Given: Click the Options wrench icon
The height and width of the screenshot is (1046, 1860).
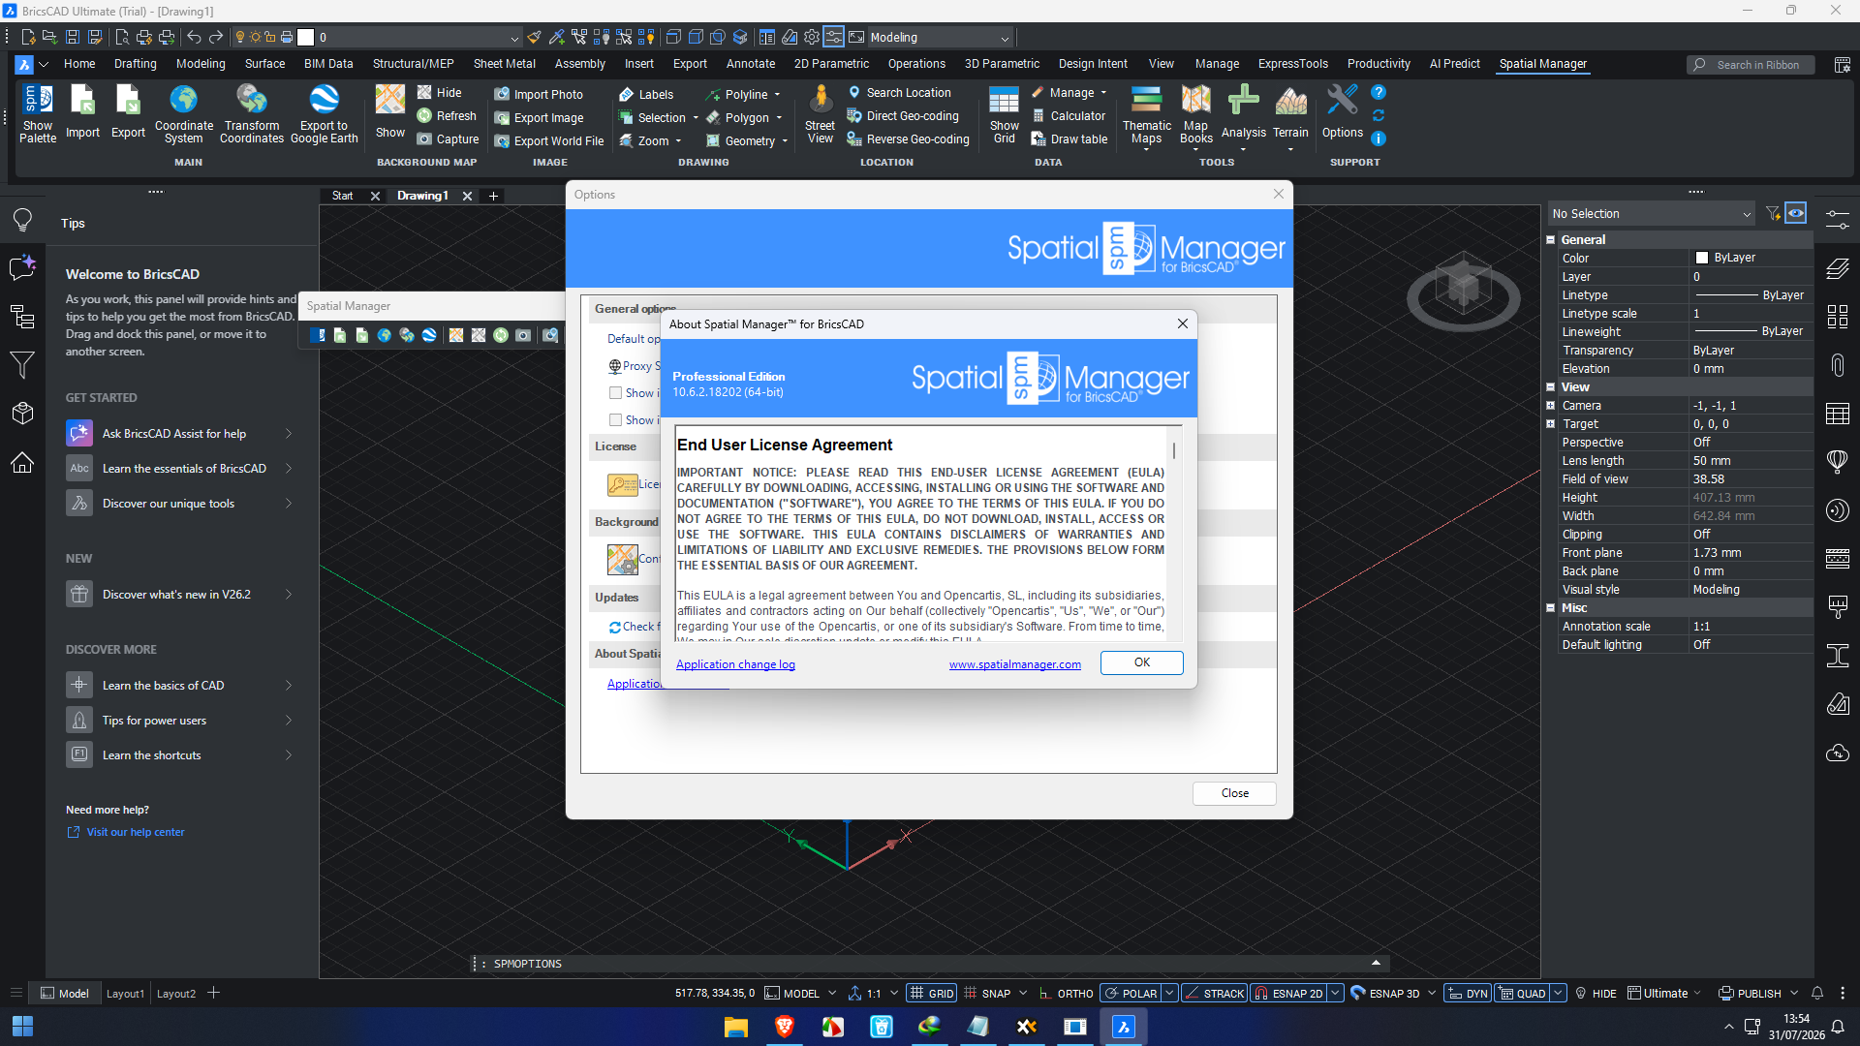Looking at the screenshot, I should coord(1343,112).
